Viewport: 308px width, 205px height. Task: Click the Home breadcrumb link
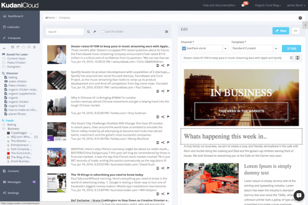[x=50, y=18]
